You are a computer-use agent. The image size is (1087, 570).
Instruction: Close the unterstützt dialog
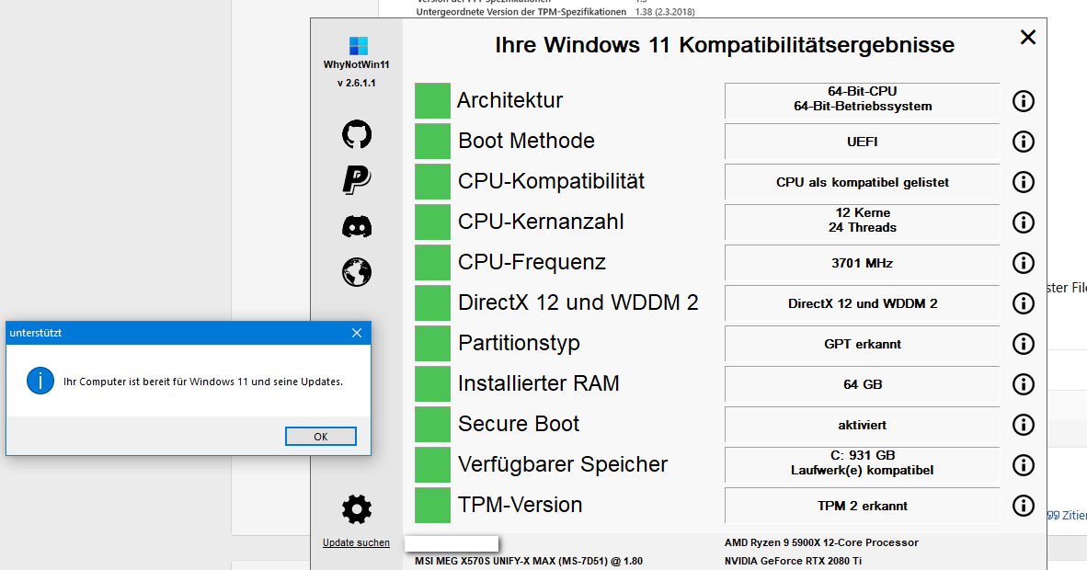click(x=356, y=333)
